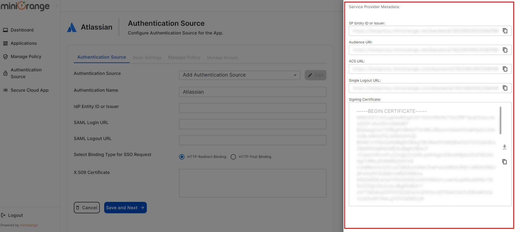The height and width of the screenshot is (232, 516).
Task: Select HTTP-Redirect Binding radio option
Action: click(x=182, y=157)
